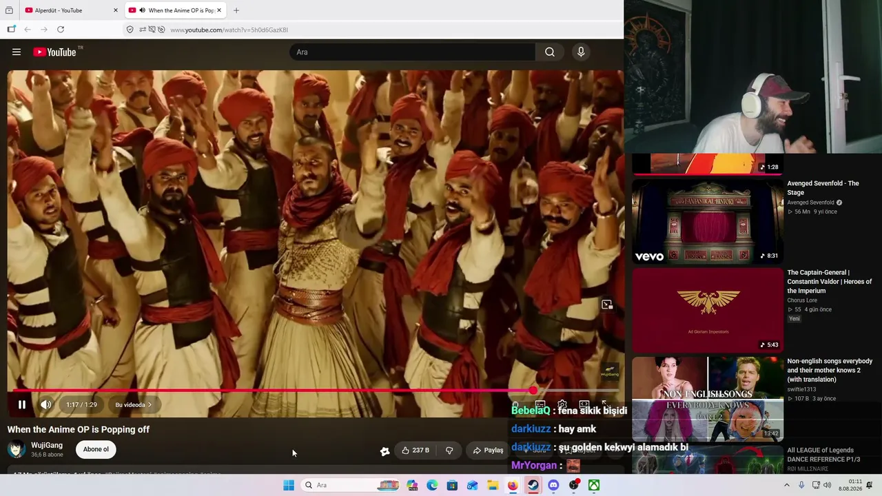Pause the video playback
The width and height of the screenshot is (882, 496).
click(22, 405)
